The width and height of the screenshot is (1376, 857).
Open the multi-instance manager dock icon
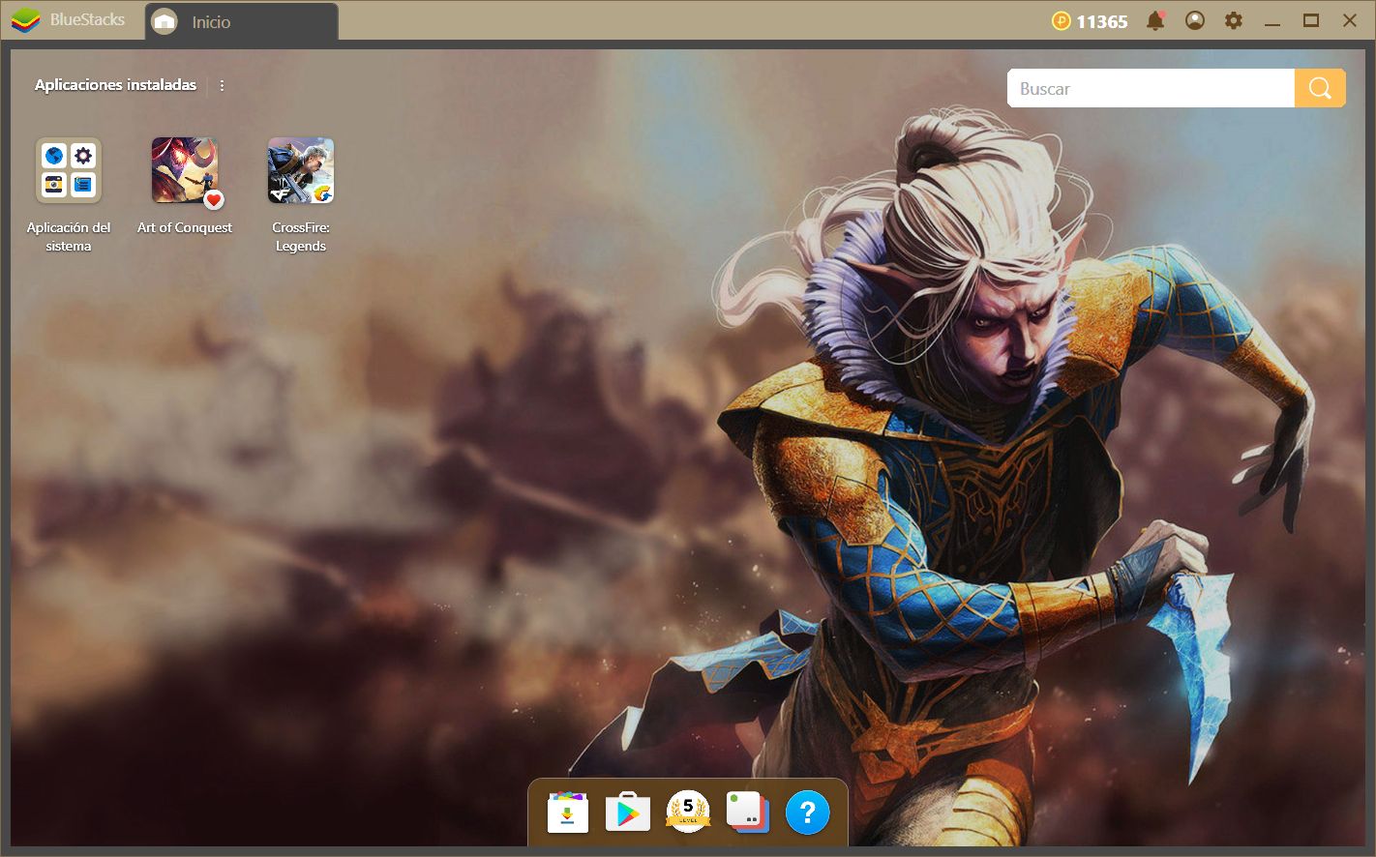pyautogui.click(x=748, y=813)
